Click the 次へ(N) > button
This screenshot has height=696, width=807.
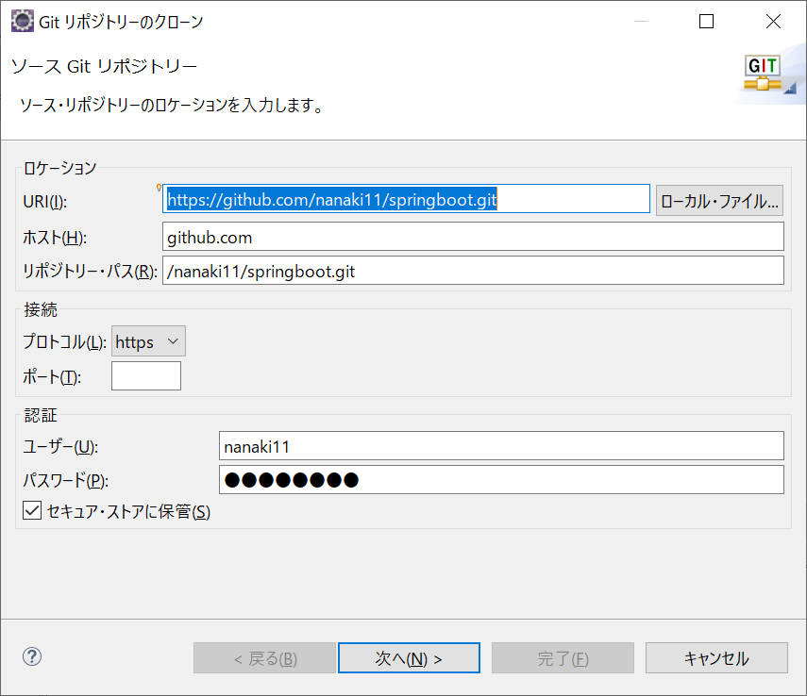coord(409,658)
